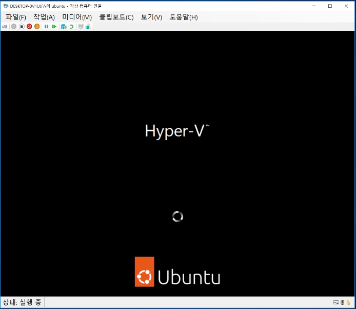
Task: Maximize the virtual machine connection window
Action: coord(330,6)
